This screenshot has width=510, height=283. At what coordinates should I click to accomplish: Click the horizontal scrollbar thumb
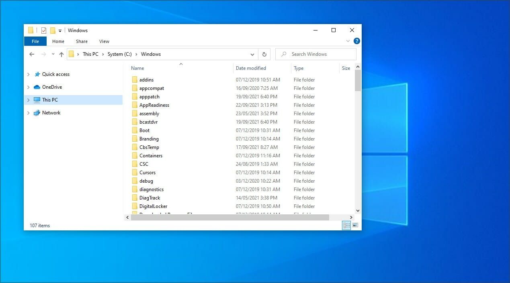(x=229, y=217)
